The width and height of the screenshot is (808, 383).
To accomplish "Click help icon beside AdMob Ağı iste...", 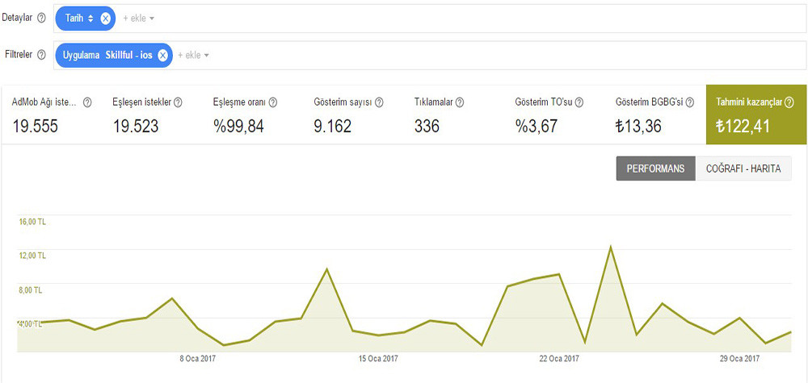I will 87,102.
